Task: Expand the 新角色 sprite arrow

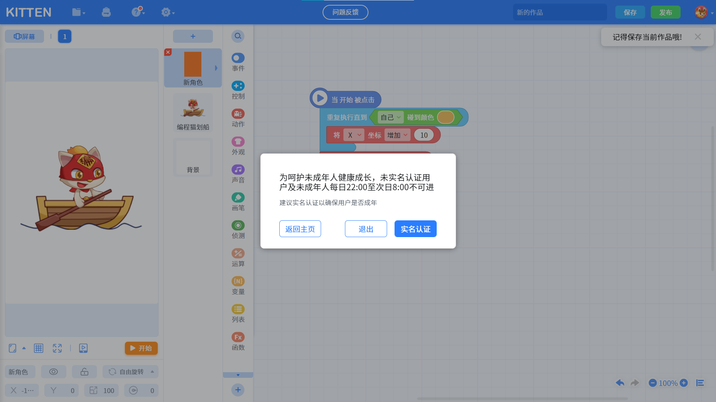Action: click(x=216, y=68)
